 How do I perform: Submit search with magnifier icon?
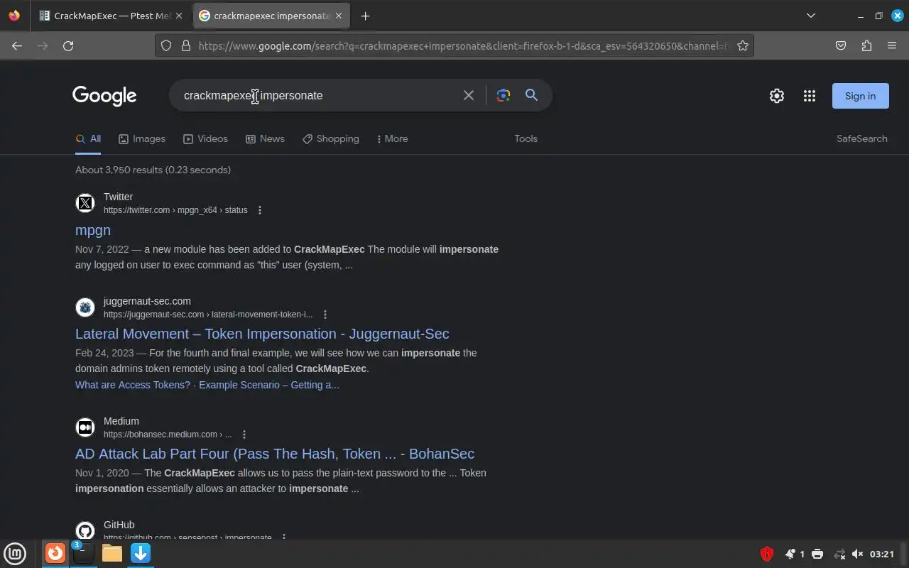(x=531, y=95)
